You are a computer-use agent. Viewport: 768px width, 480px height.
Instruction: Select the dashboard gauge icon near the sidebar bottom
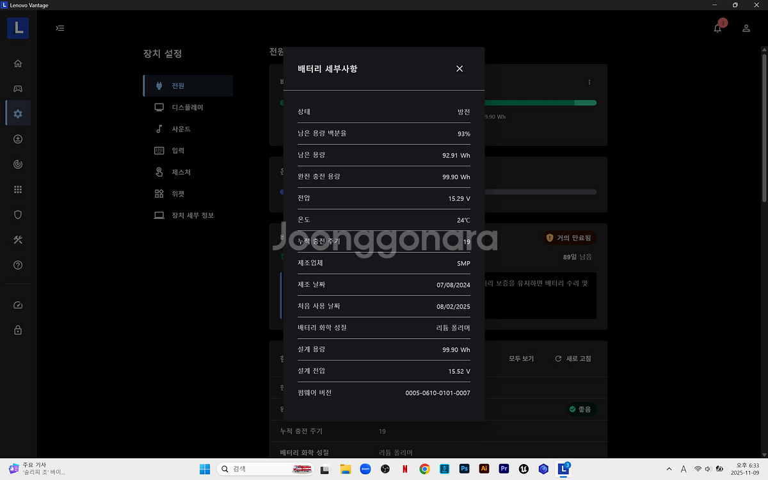pyautogui.click(x=17, y=305)
